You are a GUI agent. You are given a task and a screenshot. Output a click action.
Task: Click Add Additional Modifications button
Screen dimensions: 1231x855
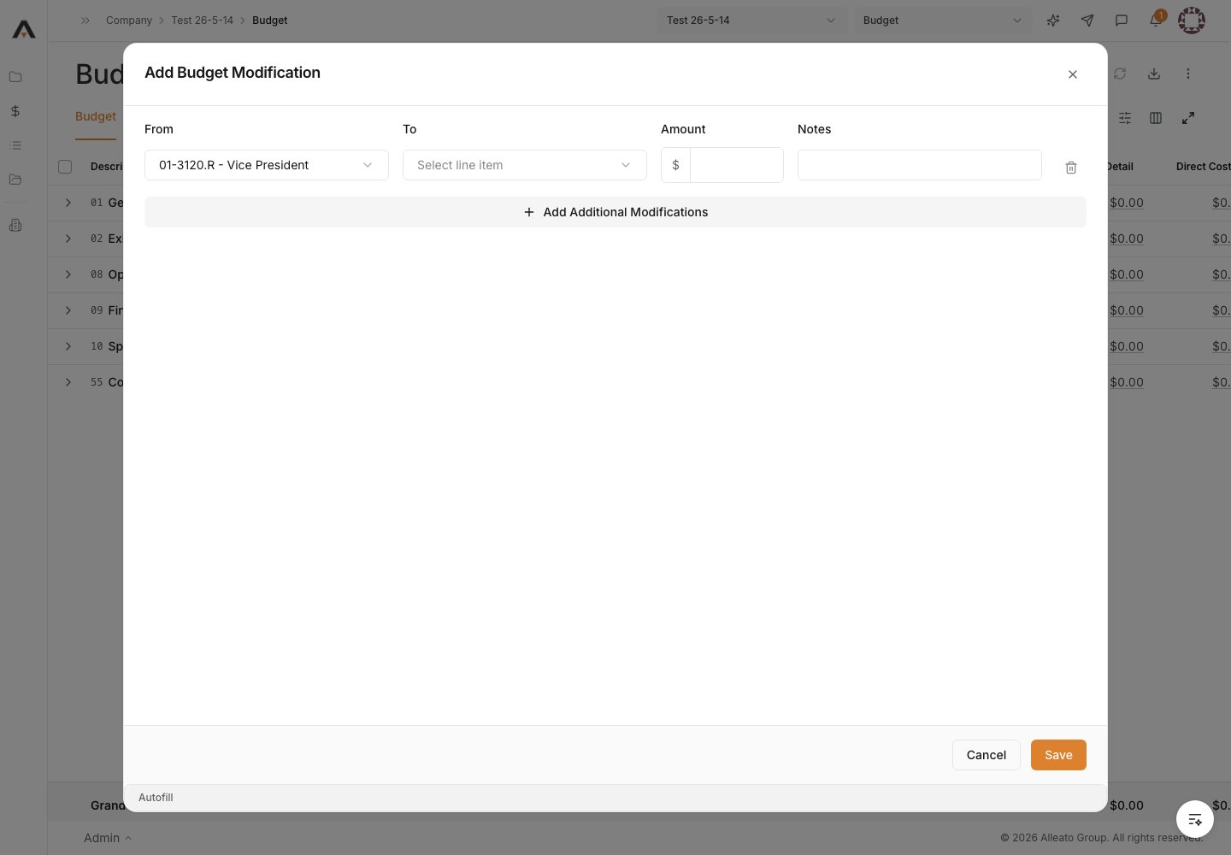pyautogui.click(x=615, y=212)
